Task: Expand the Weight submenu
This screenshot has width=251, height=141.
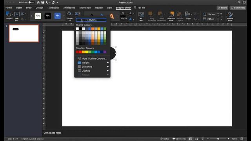Action: coord(92,63)
